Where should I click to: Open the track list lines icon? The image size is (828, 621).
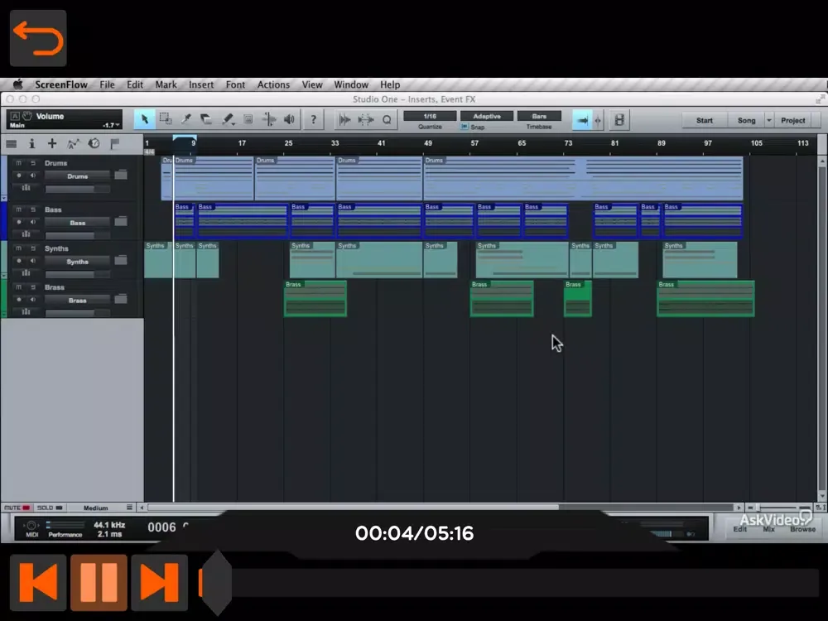pos(11,143)
